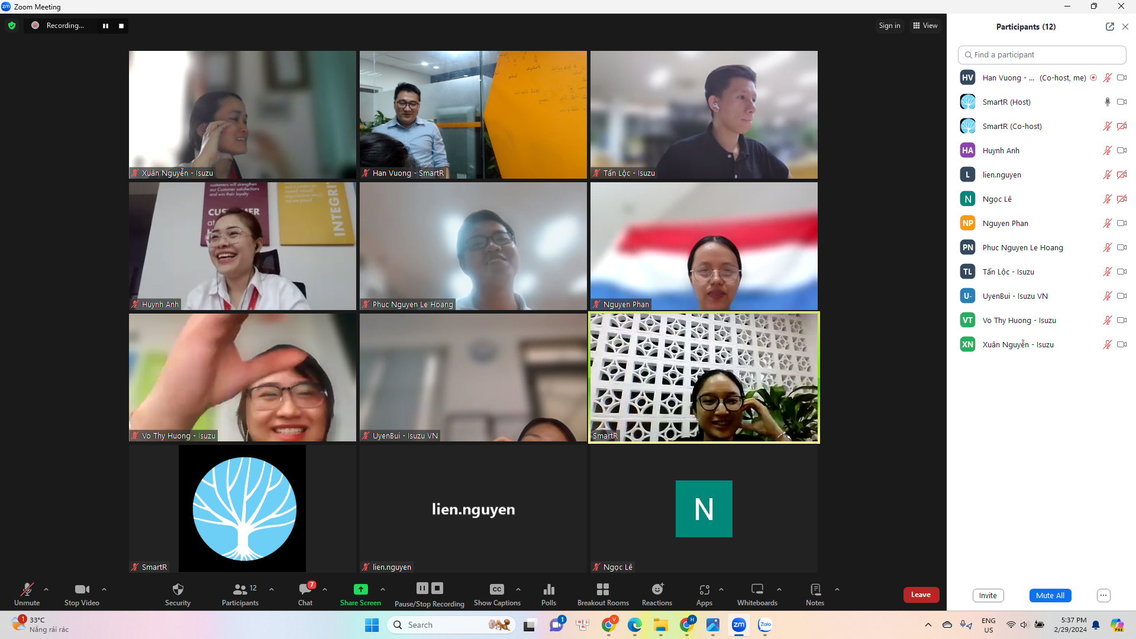
Task: Click the red Leave button
Action: 921,595
